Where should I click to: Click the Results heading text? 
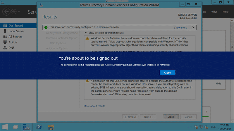50,17
